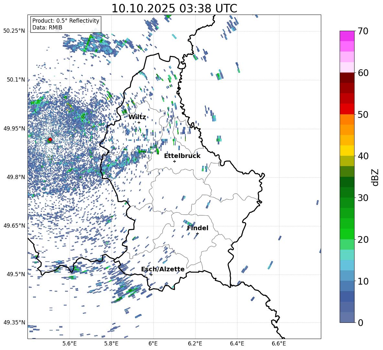383x350 pixels.
Task: Click the 'Data: RMIB' text
Action: click(x=47, y=28)
